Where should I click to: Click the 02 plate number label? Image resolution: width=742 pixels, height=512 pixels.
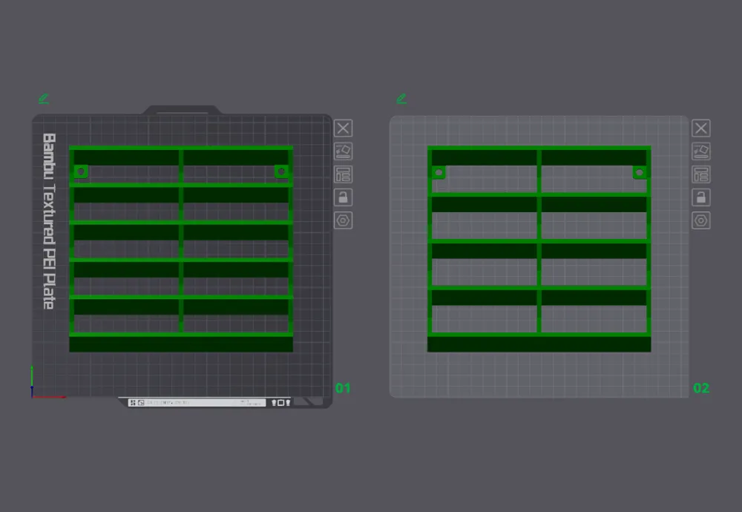click(x=701, y=388)
